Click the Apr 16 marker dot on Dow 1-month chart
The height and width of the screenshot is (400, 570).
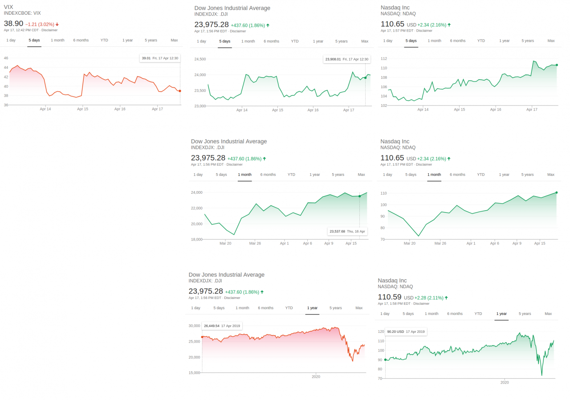[x=359, y=196]
